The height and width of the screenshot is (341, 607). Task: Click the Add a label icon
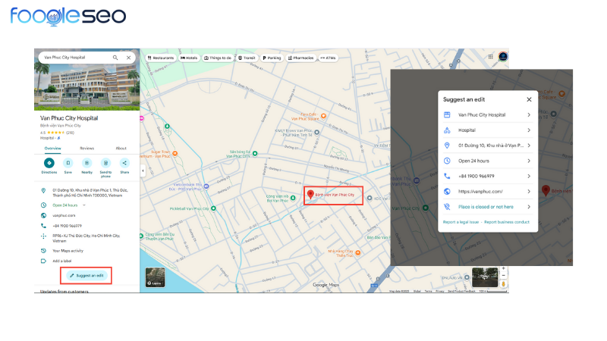[43, 261]
